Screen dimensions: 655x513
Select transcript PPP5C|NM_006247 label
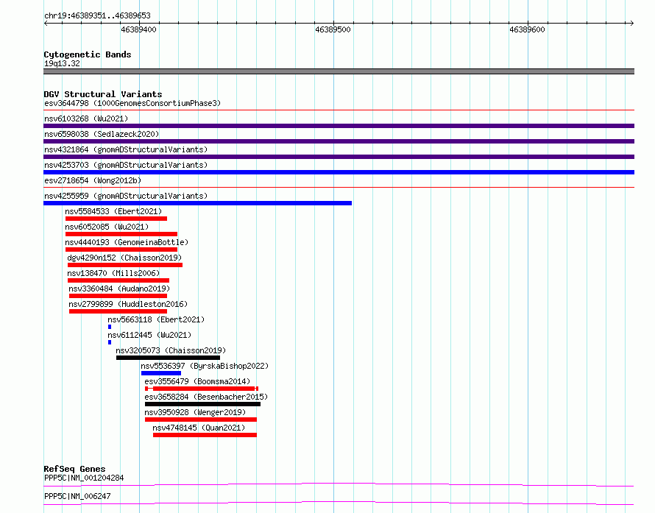[x=77, y=496]
